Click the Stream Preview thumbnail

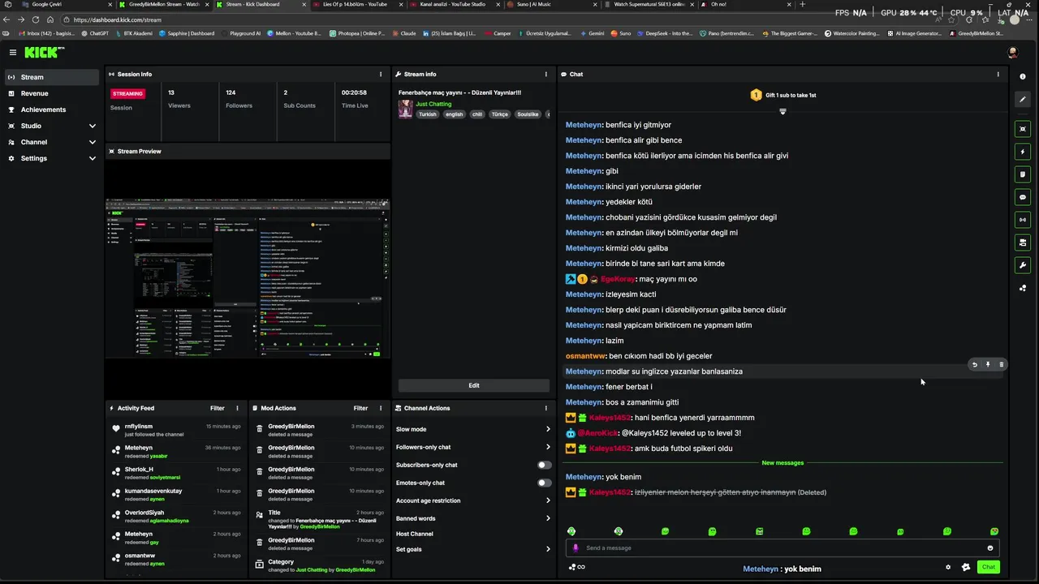(x=248, y=278)
